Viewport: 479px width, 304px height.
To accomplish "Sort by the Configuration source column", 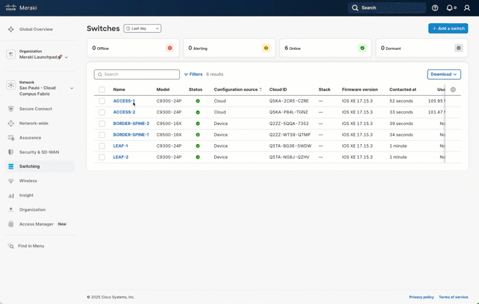I will (237, 89).
